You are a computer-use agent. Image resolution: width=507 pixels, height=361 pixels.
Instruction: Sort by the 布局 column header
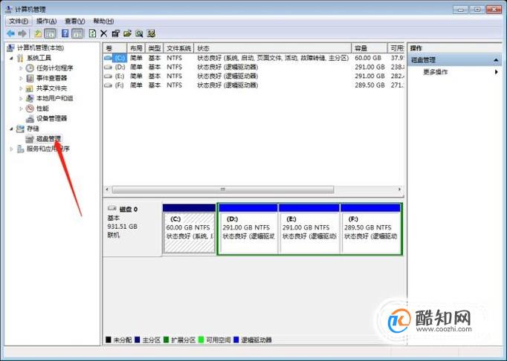(136, 48)
